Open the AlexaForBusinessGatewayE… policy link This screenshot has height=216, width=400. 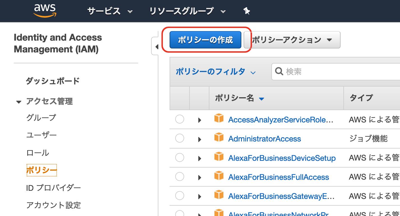(x=281, y=196)
